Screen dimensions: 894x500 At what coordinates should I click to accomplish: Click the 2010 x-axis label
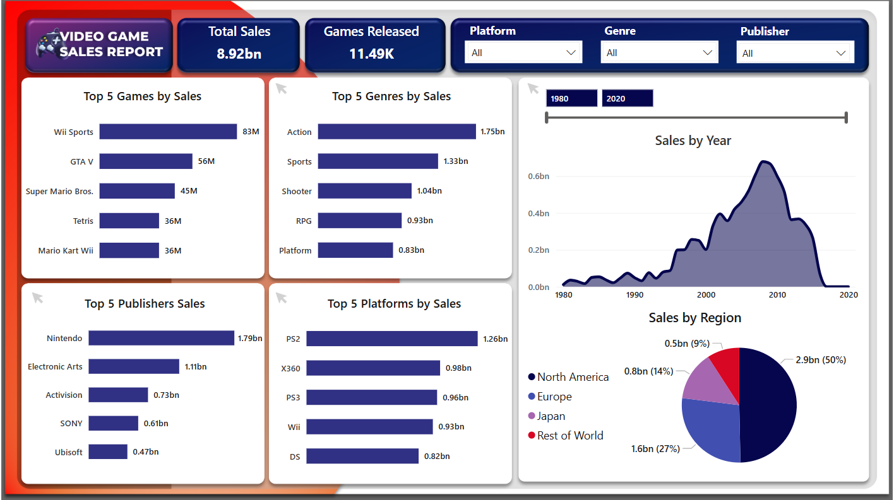tap(777, 294)
